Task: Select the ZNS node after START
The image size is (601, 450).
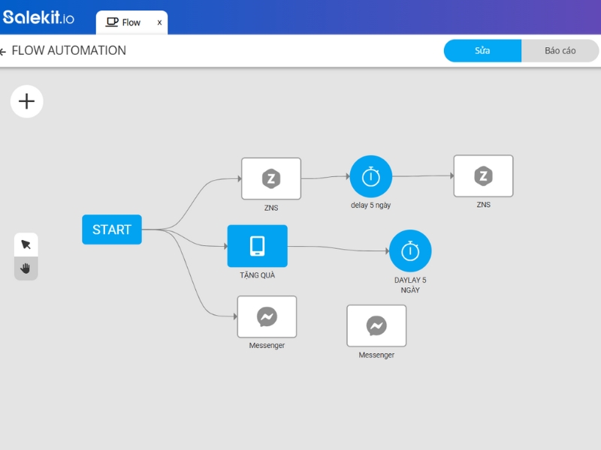Action: (x=270, y=178)
